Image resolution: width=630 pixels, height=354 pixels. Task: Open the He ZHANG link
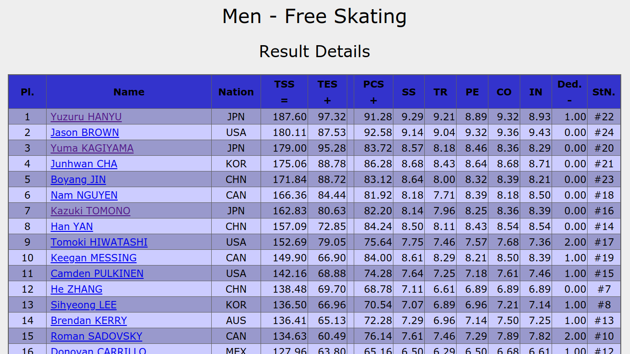click(77, 289)
